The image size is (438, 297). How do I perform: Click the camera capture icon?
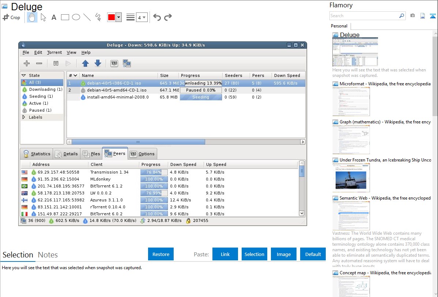coord(412,16)
